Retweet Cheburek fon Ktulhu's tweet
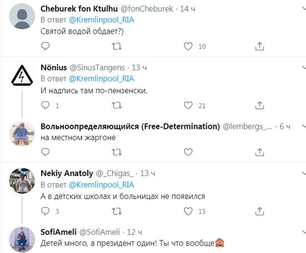This screenshot has width=306, height=253. 117,46
